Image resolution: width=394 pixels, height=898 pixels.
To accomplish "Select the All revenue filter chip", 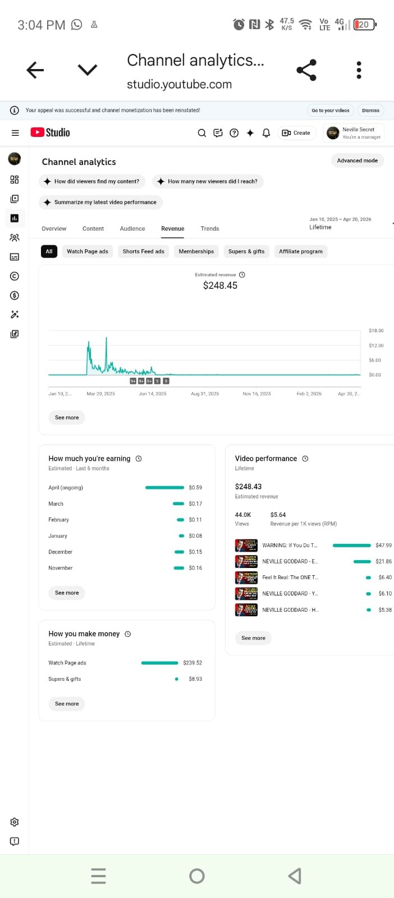I will click(x=49, y=251).
